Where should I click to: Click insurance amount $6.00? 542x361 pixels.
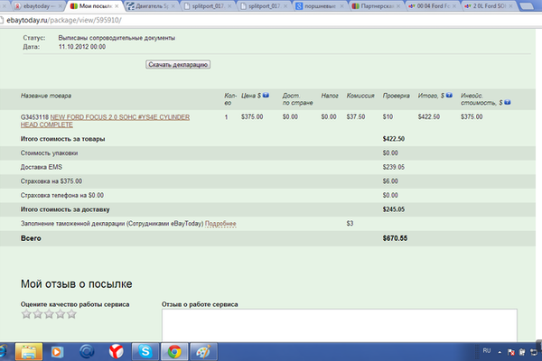coord(390,181)
